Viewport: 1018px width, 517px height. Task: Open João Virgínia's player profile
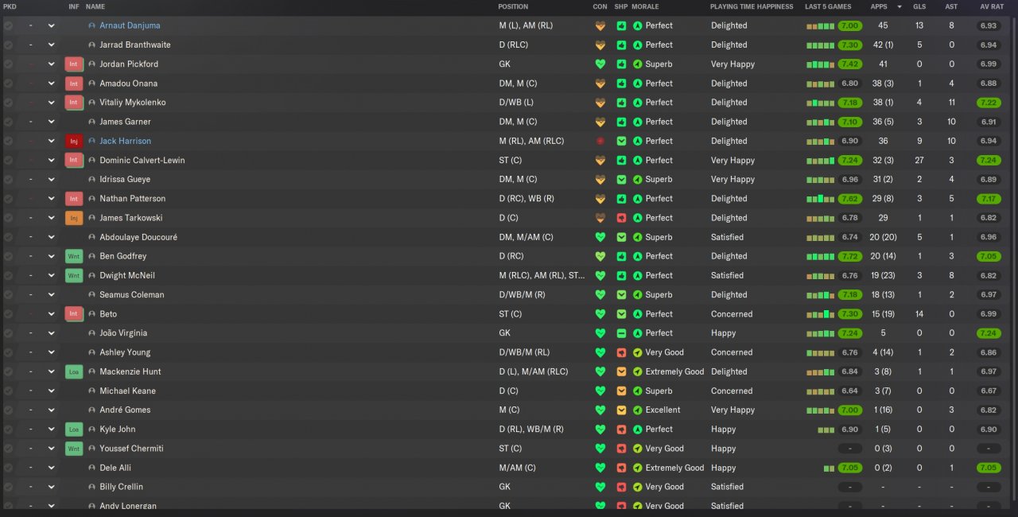click(x=123, y=333)
